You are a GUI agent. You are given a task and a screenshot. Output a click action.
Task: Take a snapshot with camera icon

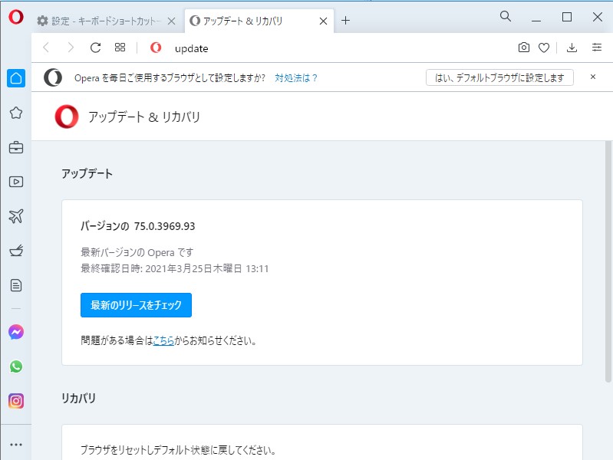tap(524, 48)
